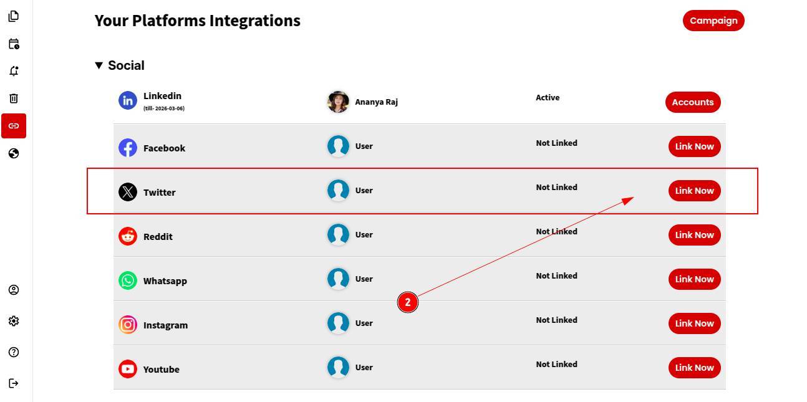Click the Instagram logo icon
The width and height of the screenshot is (807, 402).
[x=128, y=325]
